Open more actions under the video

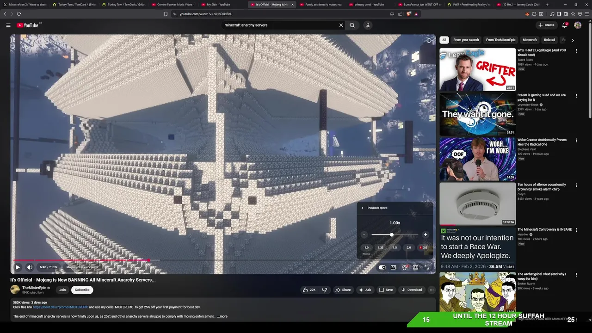[432, 290]
